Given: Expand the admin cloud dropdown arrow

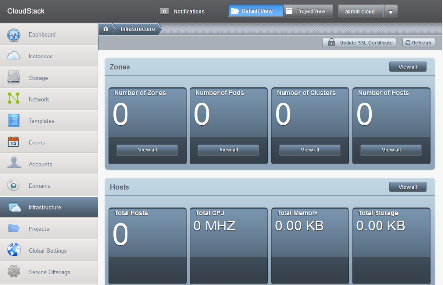Looking at the screenshot, I should [x=390, y=12].
